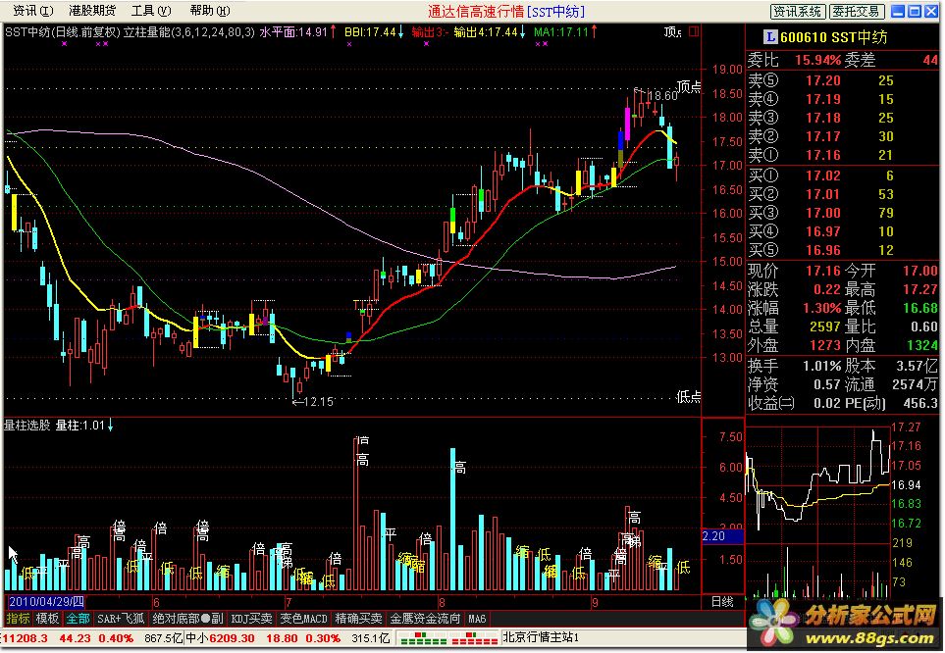Select the 变色MACD indicator tab
945x653 pixels.
pyautogui.click(x=303, y=619)
